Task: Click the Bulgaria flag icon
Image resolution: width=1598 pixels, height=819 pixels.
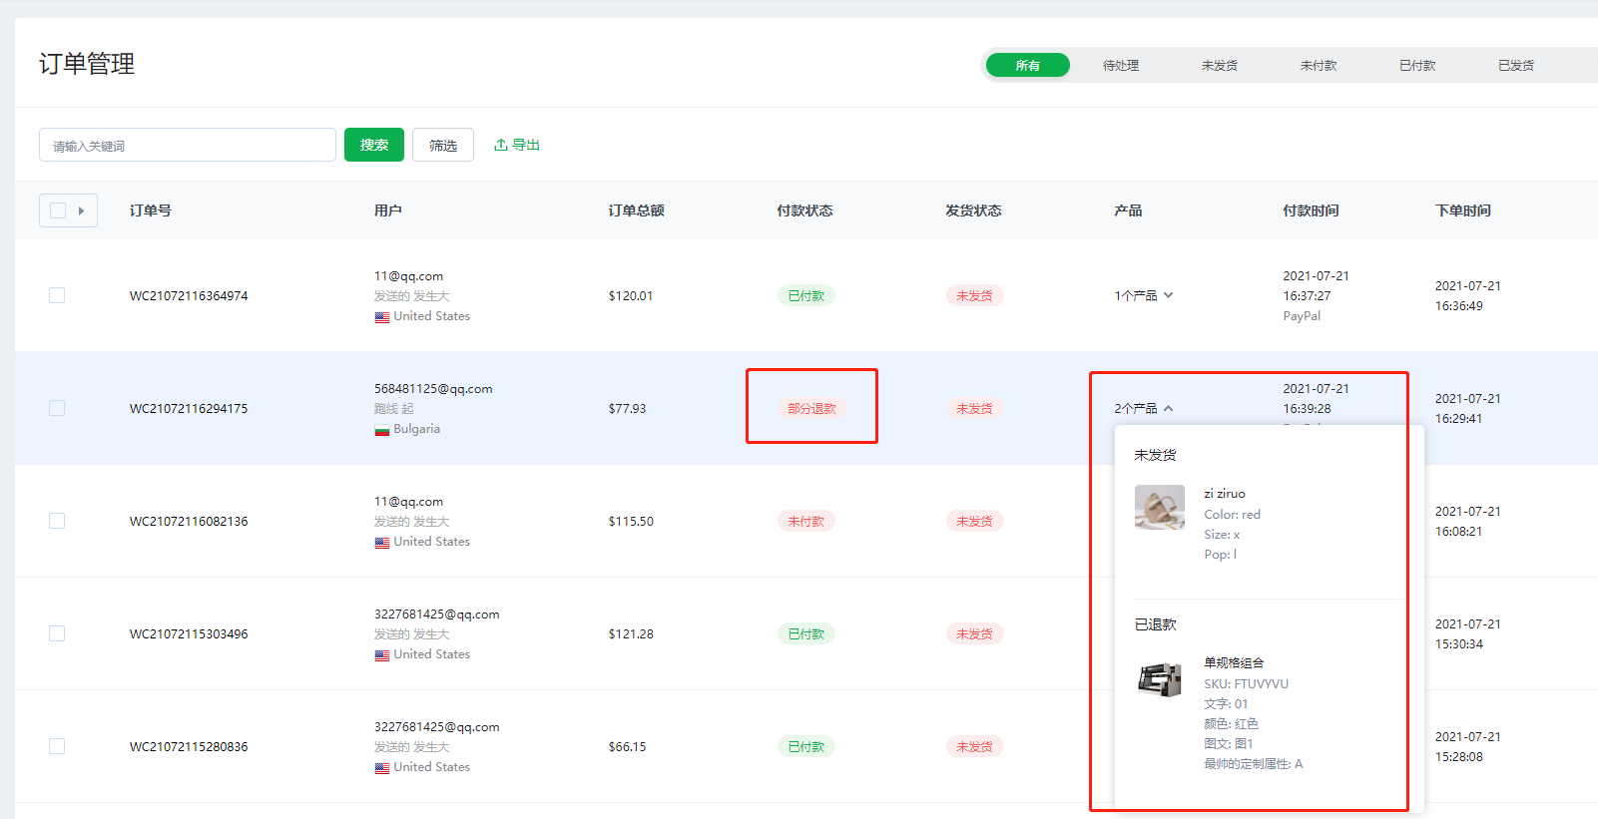Action: [x=381, y=430]
